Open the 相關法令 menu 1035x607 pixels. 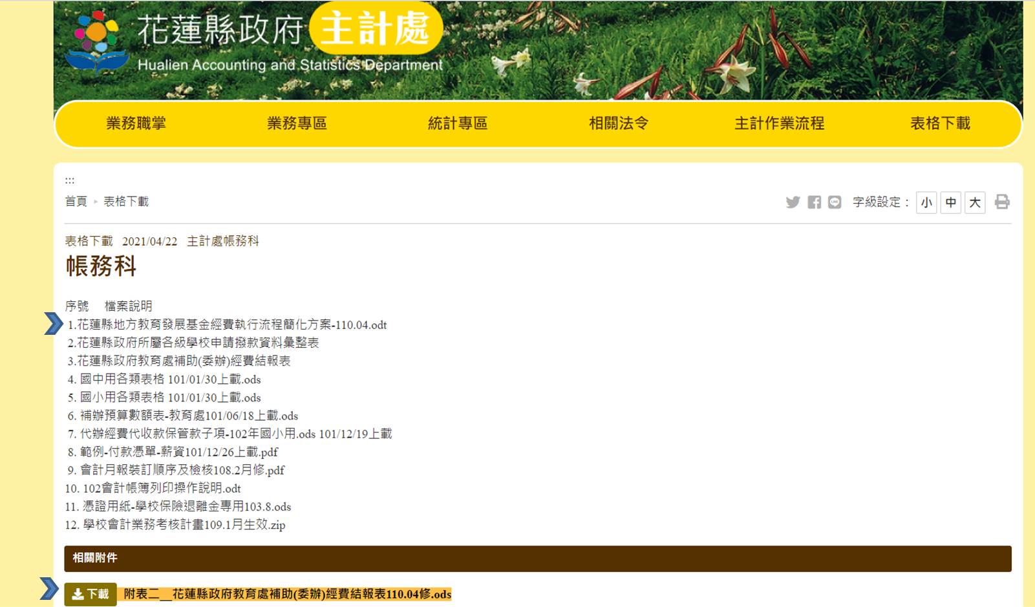(619, 123)
